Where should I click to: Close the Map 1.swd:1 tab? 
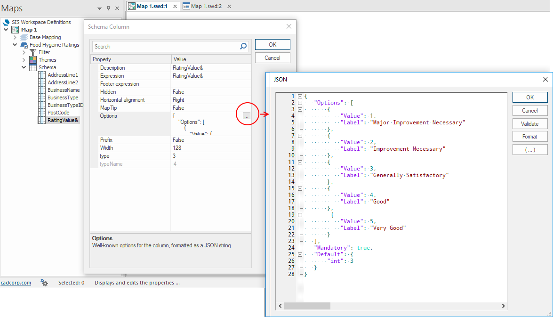(x=175, y=6)
